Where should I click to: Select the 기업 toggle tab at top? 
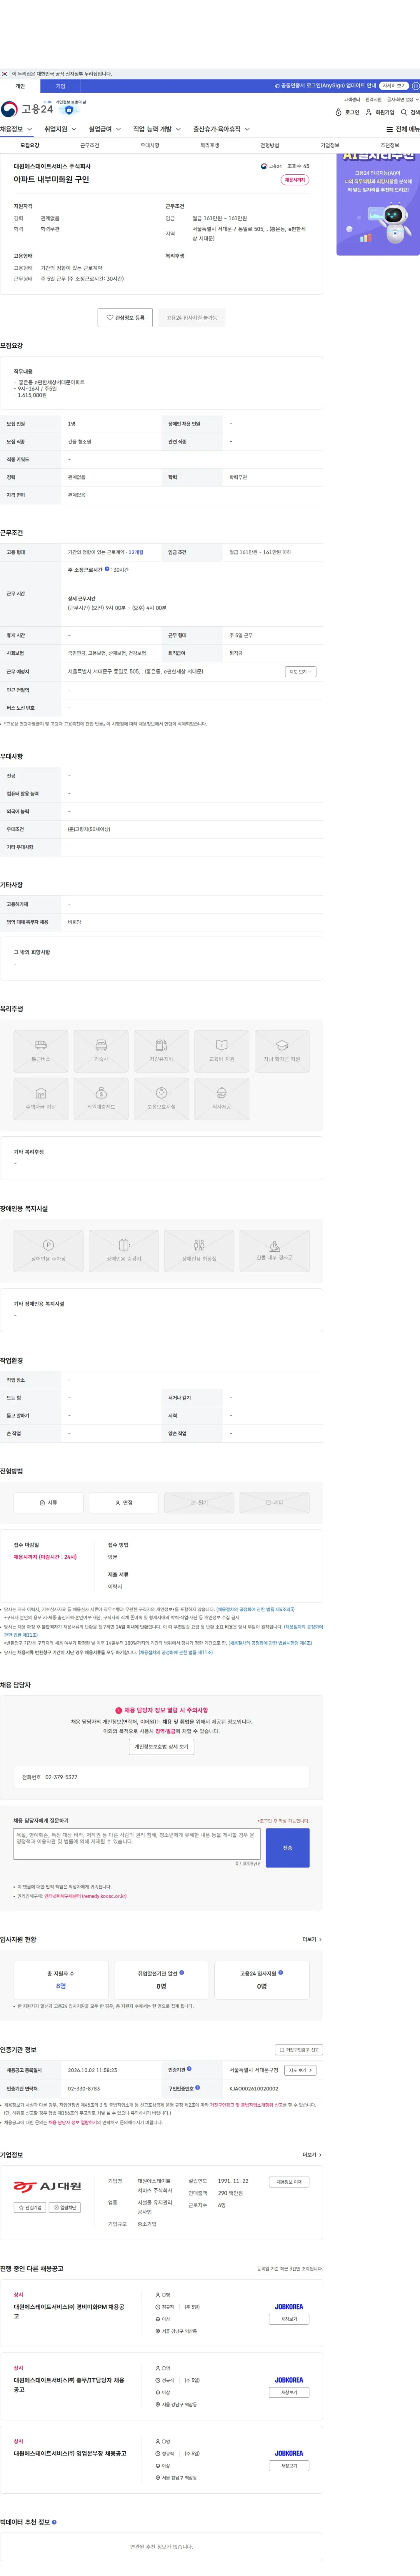[x=60, y=86]
